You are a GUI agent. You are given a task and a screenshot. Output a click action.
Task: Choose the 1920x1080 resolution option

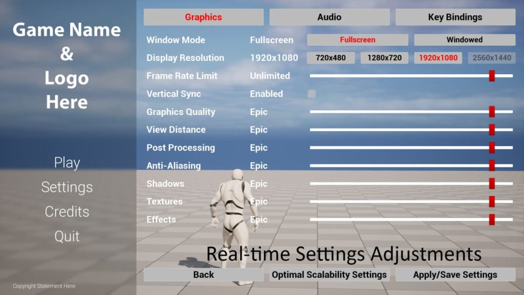click(x=438, y=57)
